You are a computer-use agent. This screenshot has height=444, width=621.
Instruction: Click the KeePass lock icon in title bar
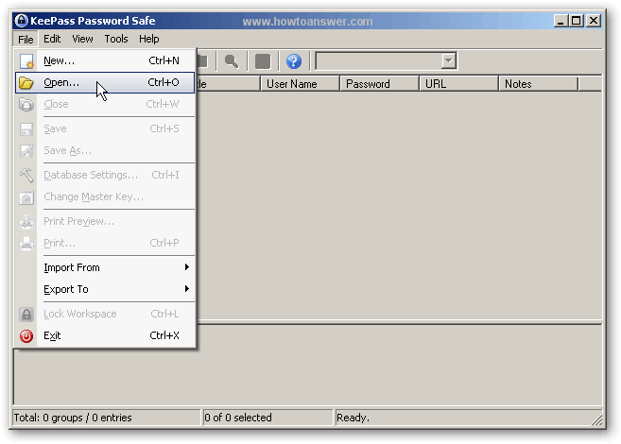pyautogui.click(x=22, y=21)
